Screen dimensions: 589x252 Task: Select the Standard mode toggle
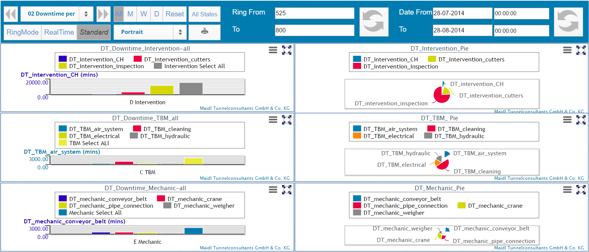click(94, 32)
